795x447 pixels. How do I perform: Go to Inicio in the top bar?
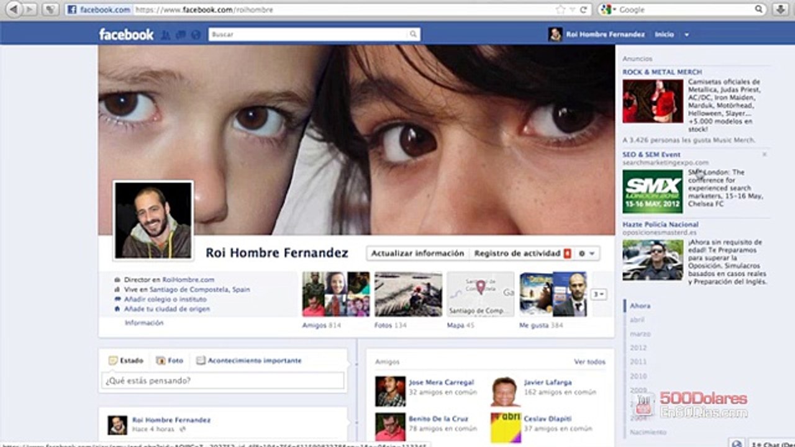(664, 35)
